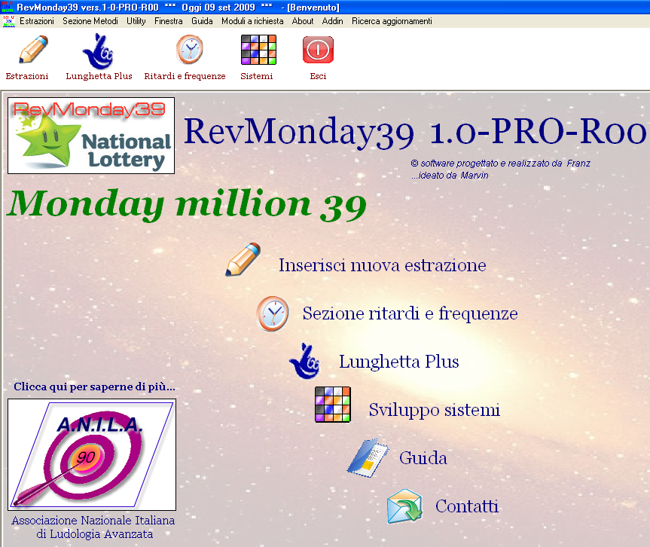650x547 pixels.
Task: Click the Inserisci nuova estrazione link
Action: pos(382,265)
